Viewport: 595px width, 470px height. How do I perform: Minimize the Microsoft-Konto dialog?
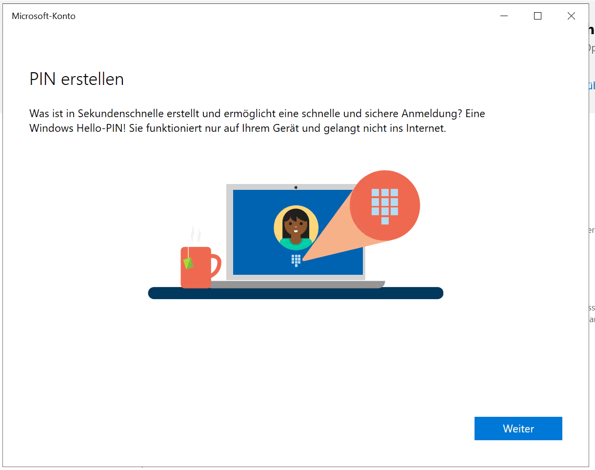point(504,16)
